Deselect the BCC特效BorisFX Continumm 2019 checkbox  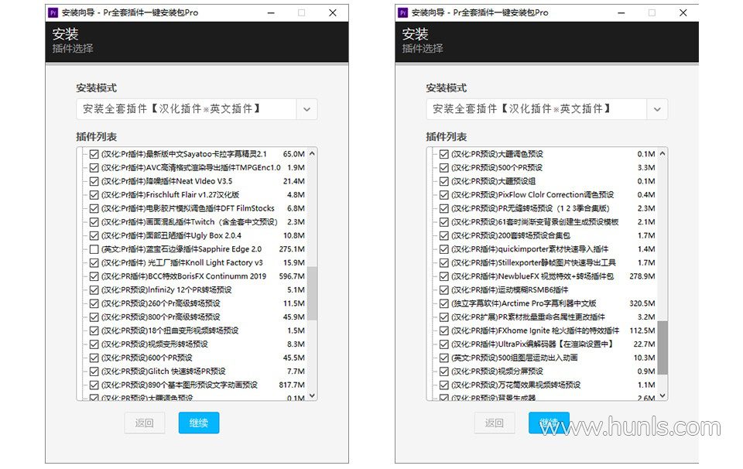pyautogui.click(x=94, y=276)
